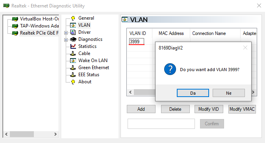This screenshot has width=265, height=143.
Task: Confirm adding VLAN with Da button
Action: click(x=193, y=93)
